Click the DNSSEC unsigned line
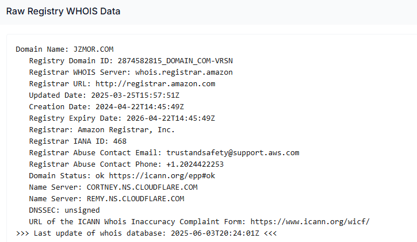The height and width of the screenshot is (242, 417). [64, 210]
